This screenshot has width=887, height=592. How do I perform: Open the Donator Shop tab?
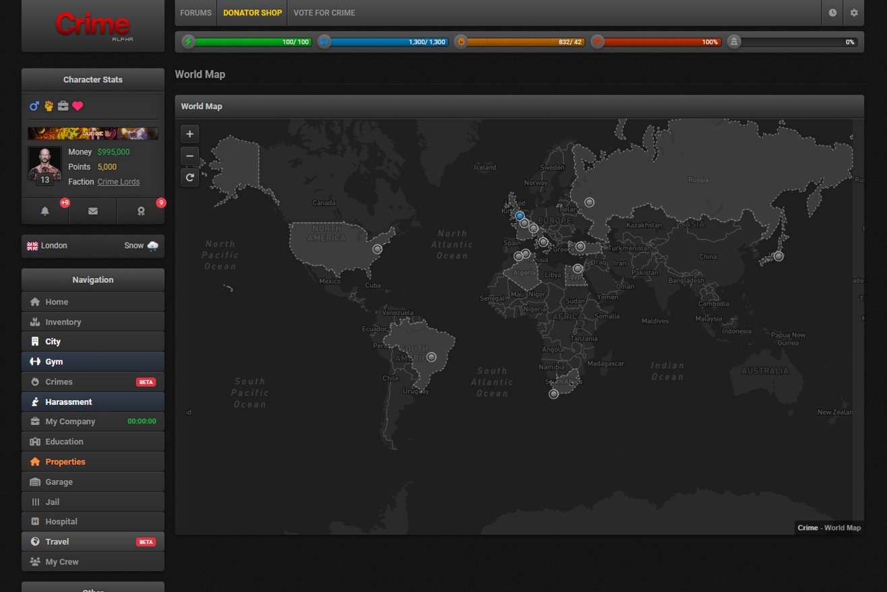252,13
